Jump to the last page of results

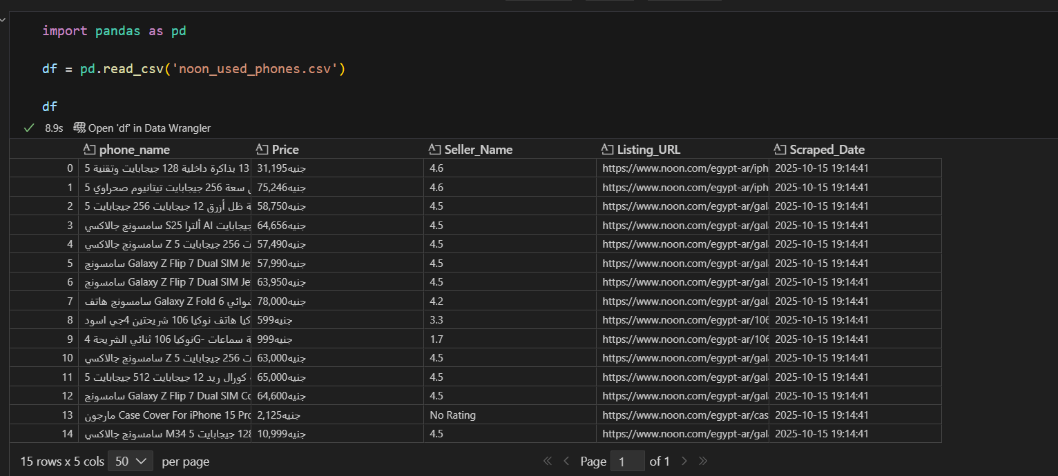click(x=703, y=461)
